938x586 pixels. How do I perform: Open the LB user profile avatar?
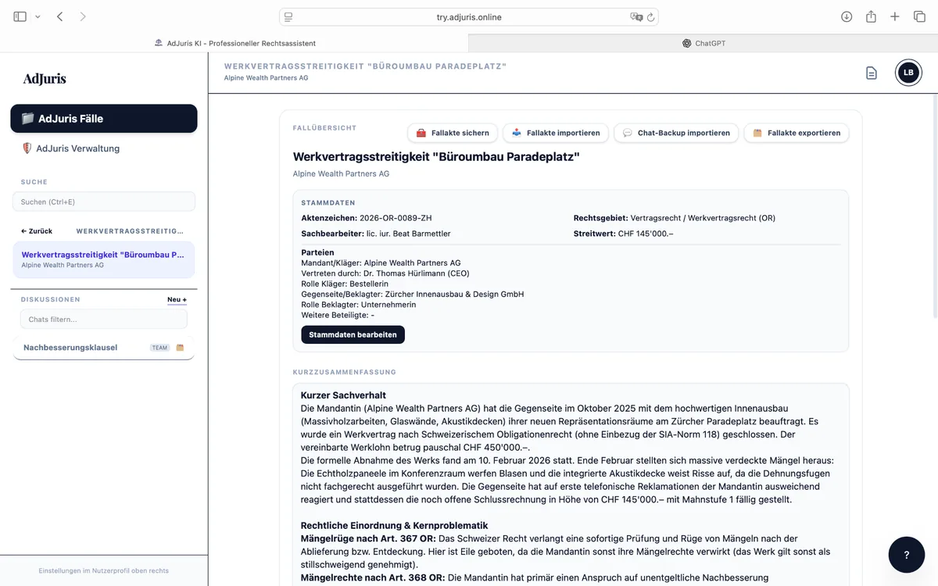click(x=908, y=73)
